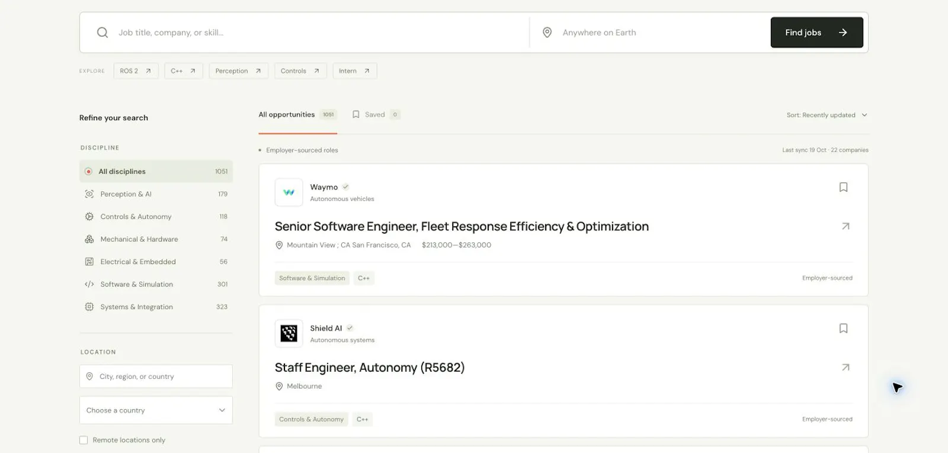Open the ROS 2 explore tag
Viewport: 948px width, 453px height.
[x=136, y=71]
